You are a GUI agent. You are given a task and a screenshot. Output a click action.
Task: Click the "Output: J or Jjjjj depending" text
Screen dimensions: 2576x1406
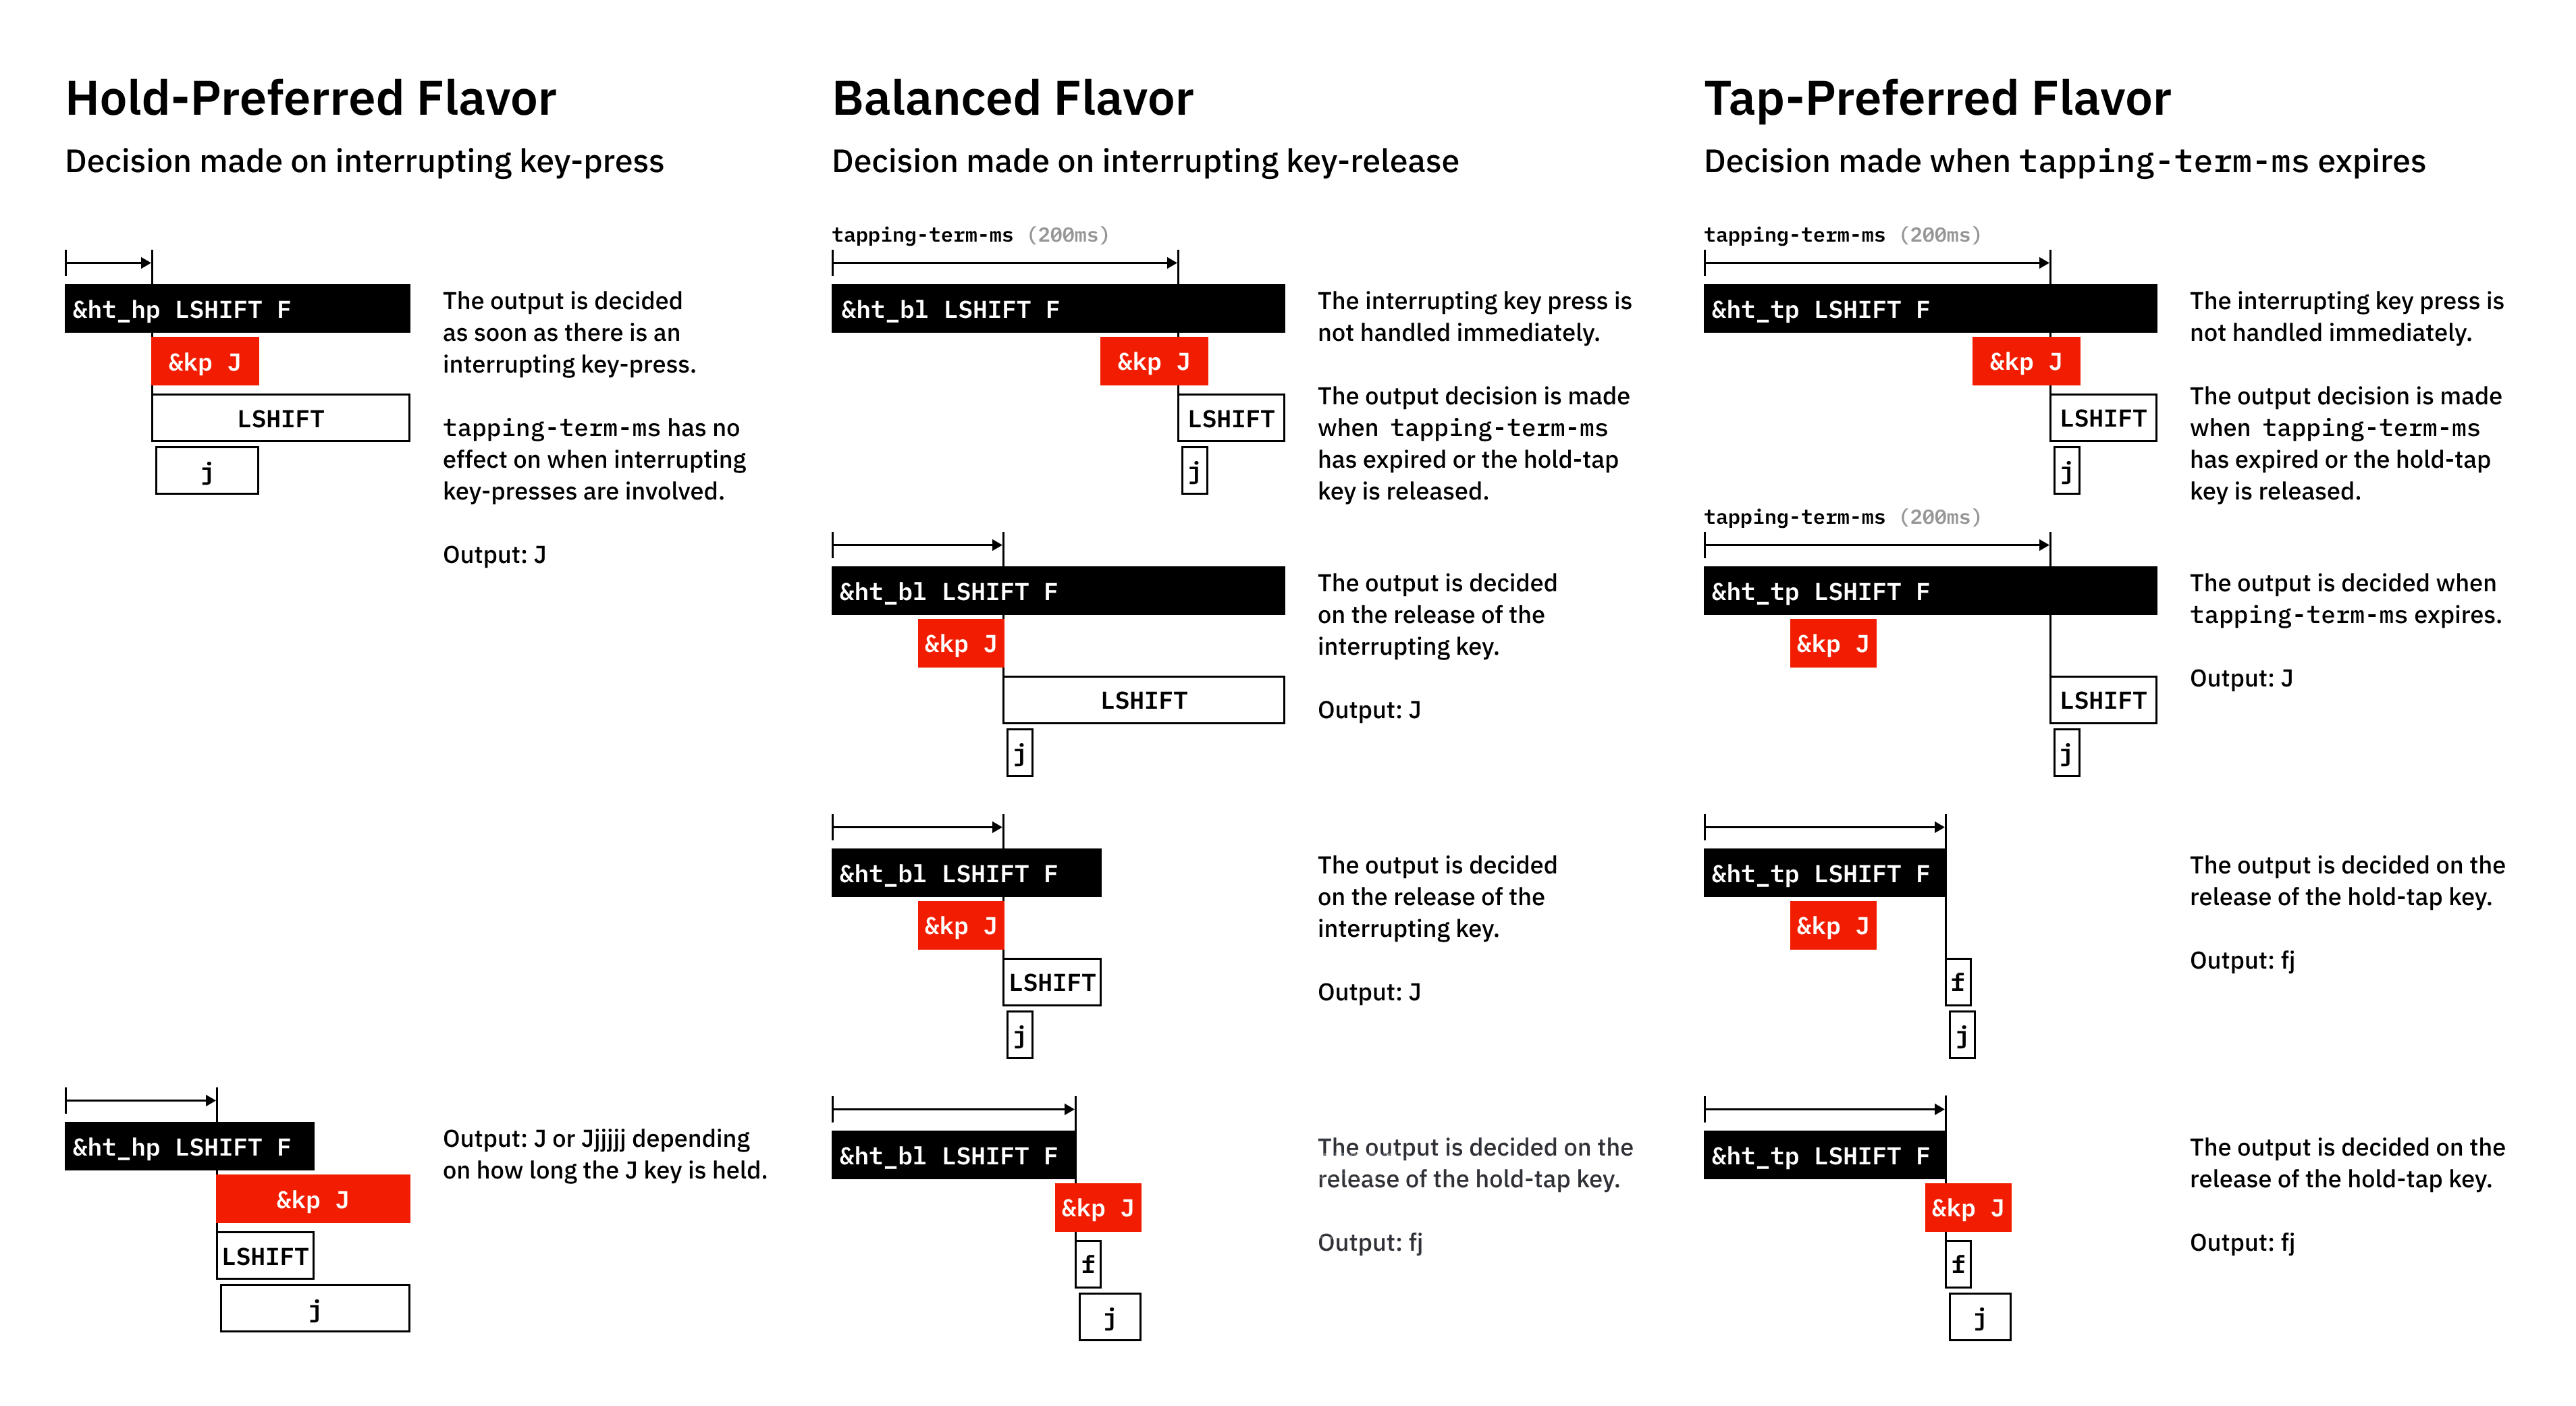596,1139
